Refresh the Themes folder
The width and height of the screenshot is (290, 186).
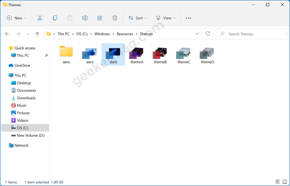tap(208, 34)
